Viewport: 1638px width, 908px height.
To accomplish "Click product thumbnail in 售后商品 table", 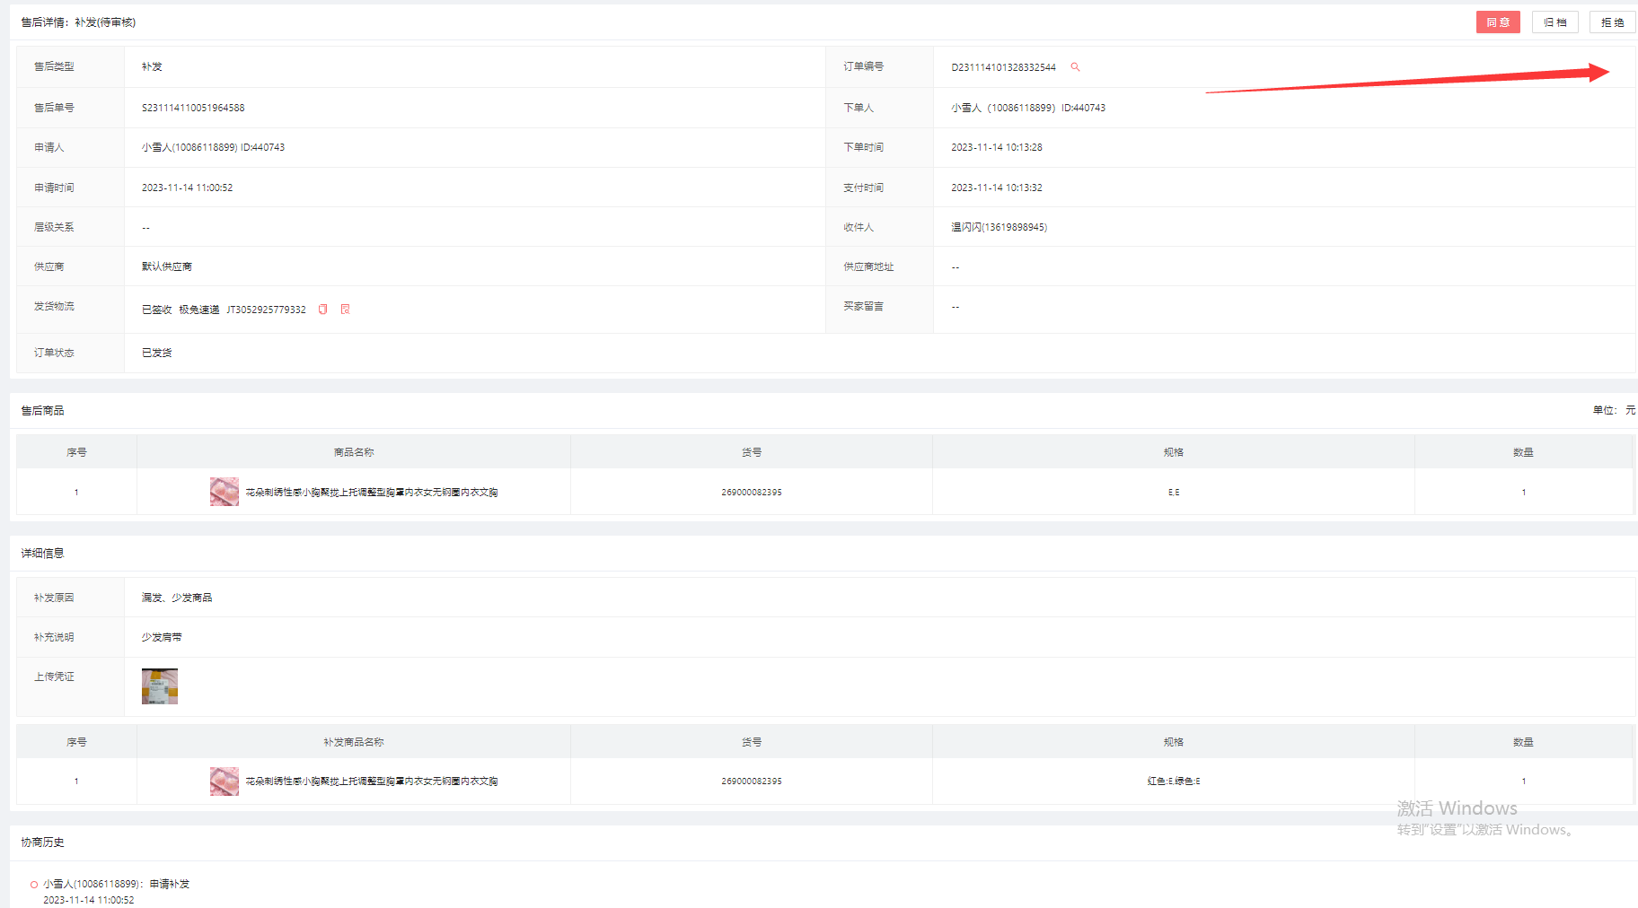I will pyautogui.click(x=225, y=492).
